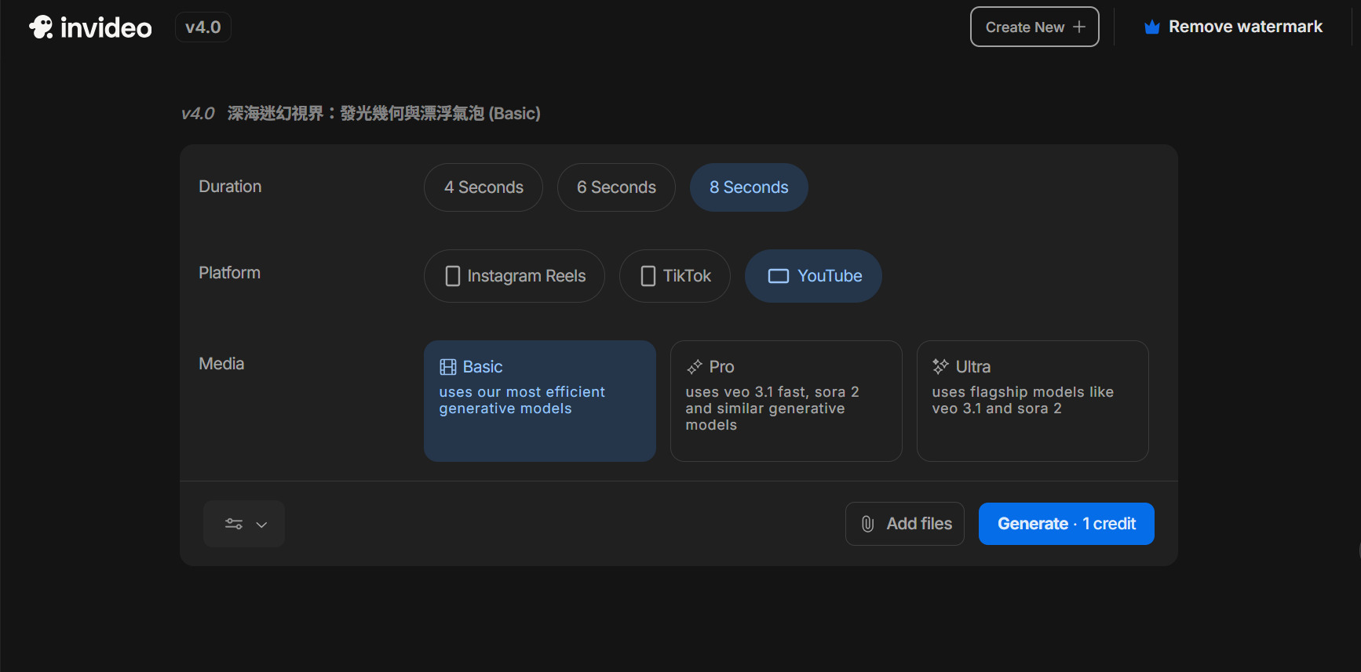Select the Basic media card

tap(540, 401)
